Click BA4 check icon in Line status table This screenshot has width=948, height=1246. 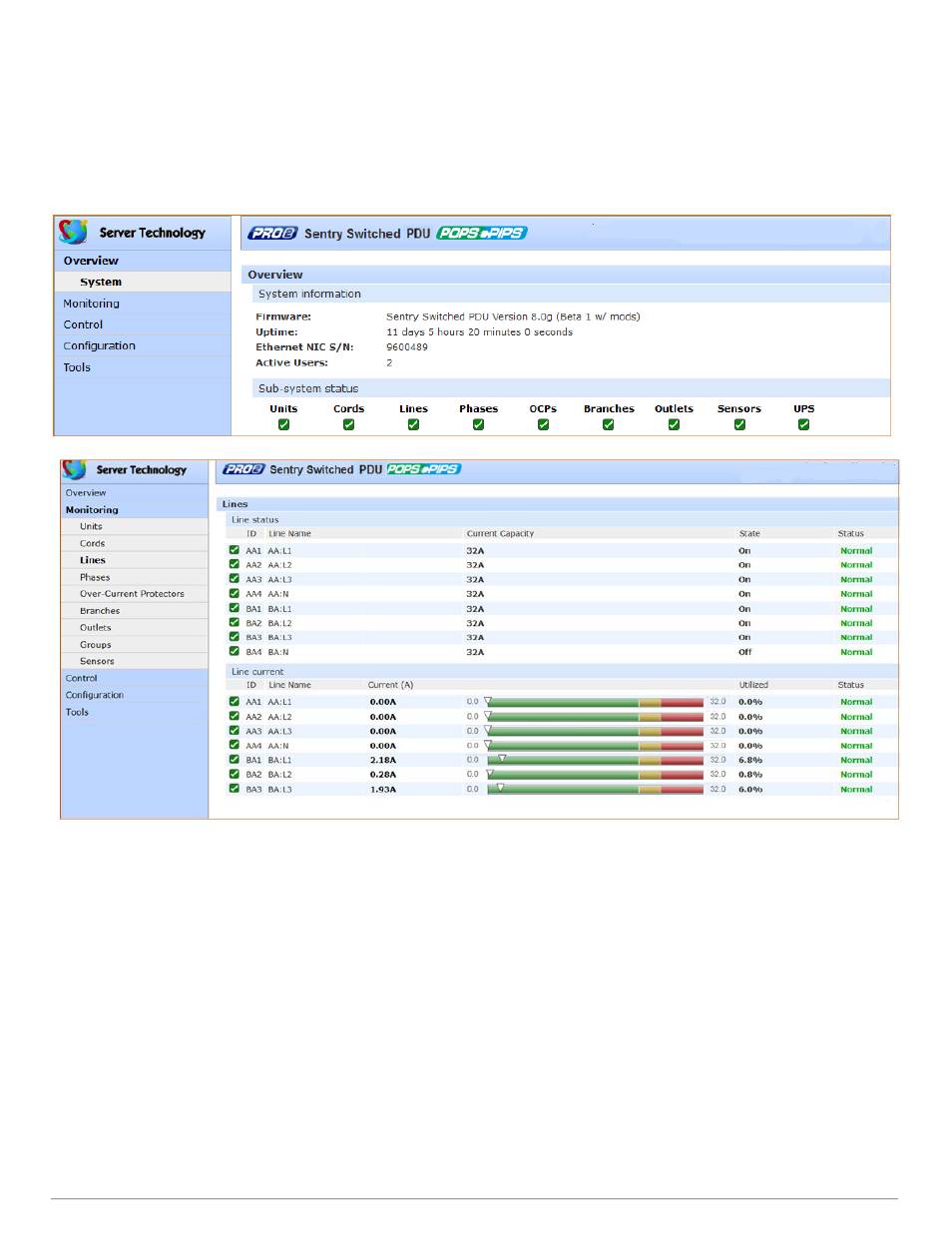[x=235, y=651]
